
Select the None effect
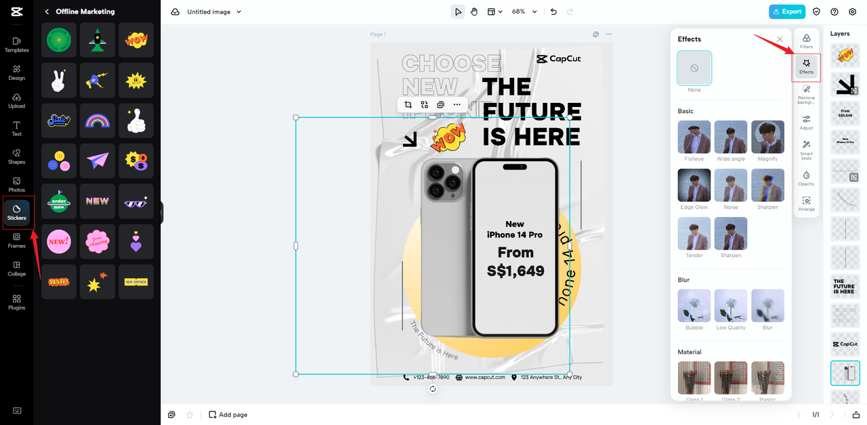[694, 68]
